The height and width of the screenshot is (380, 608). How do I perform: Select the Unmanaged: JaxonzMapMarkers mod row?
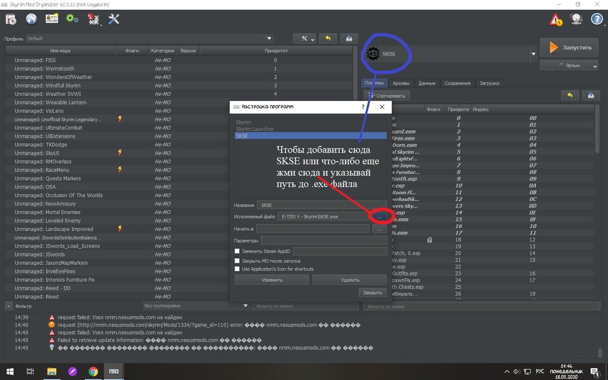118,262
